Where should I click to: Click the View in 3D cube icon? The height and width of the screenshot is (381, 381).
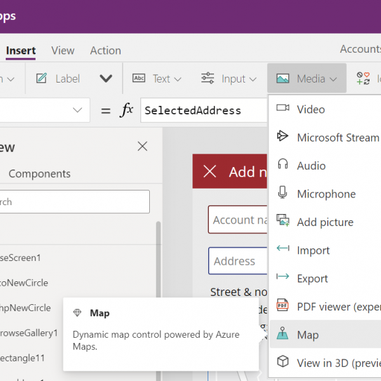(x=283, y=361)
